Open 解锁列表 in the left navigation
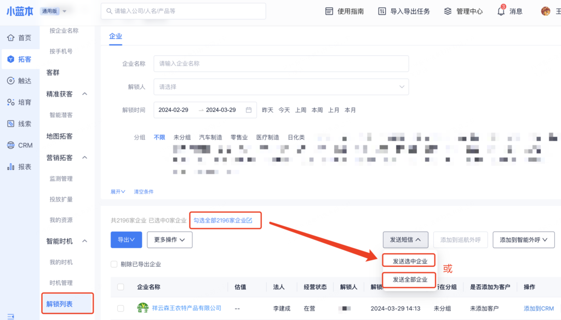This screenshot has width=561, height=320. click(60, 304)
